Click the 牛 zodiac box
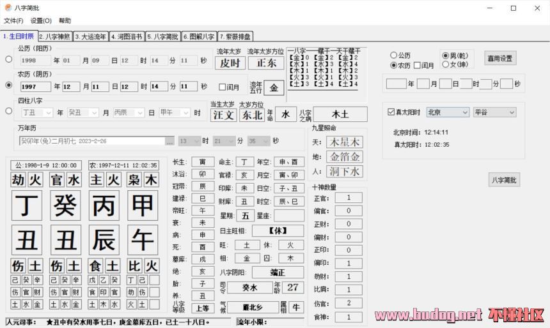 pos(296,308)
